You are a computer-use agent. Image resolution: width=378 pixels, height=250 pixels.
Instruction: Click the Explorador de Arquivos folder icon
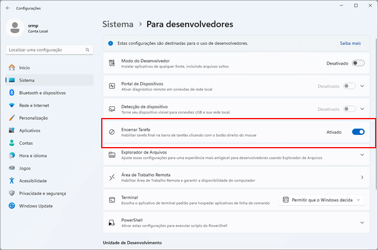112,155
